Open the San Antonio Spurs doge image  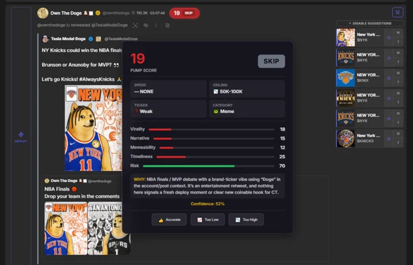pos(109,228)
